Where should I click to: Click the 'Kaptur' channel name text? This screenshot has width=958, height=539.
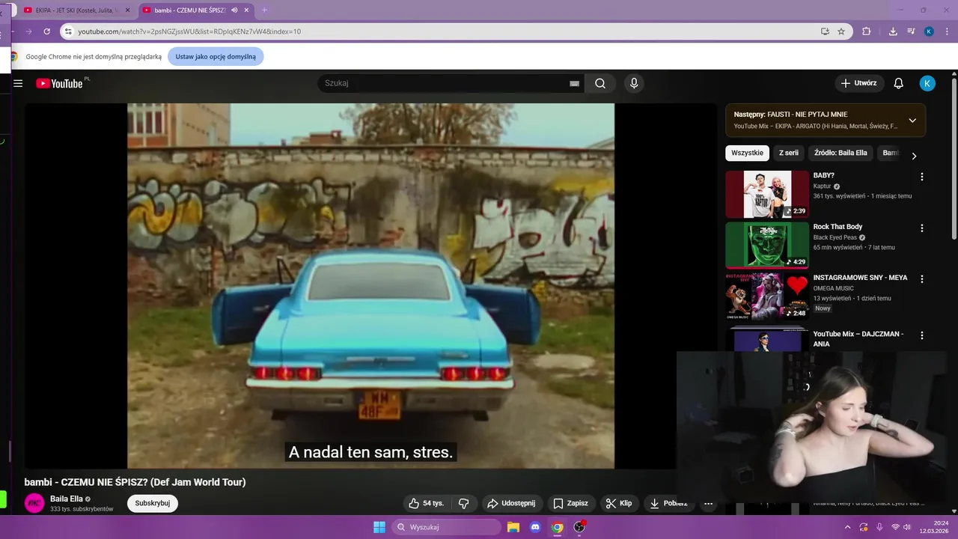[x=822, y=186]
